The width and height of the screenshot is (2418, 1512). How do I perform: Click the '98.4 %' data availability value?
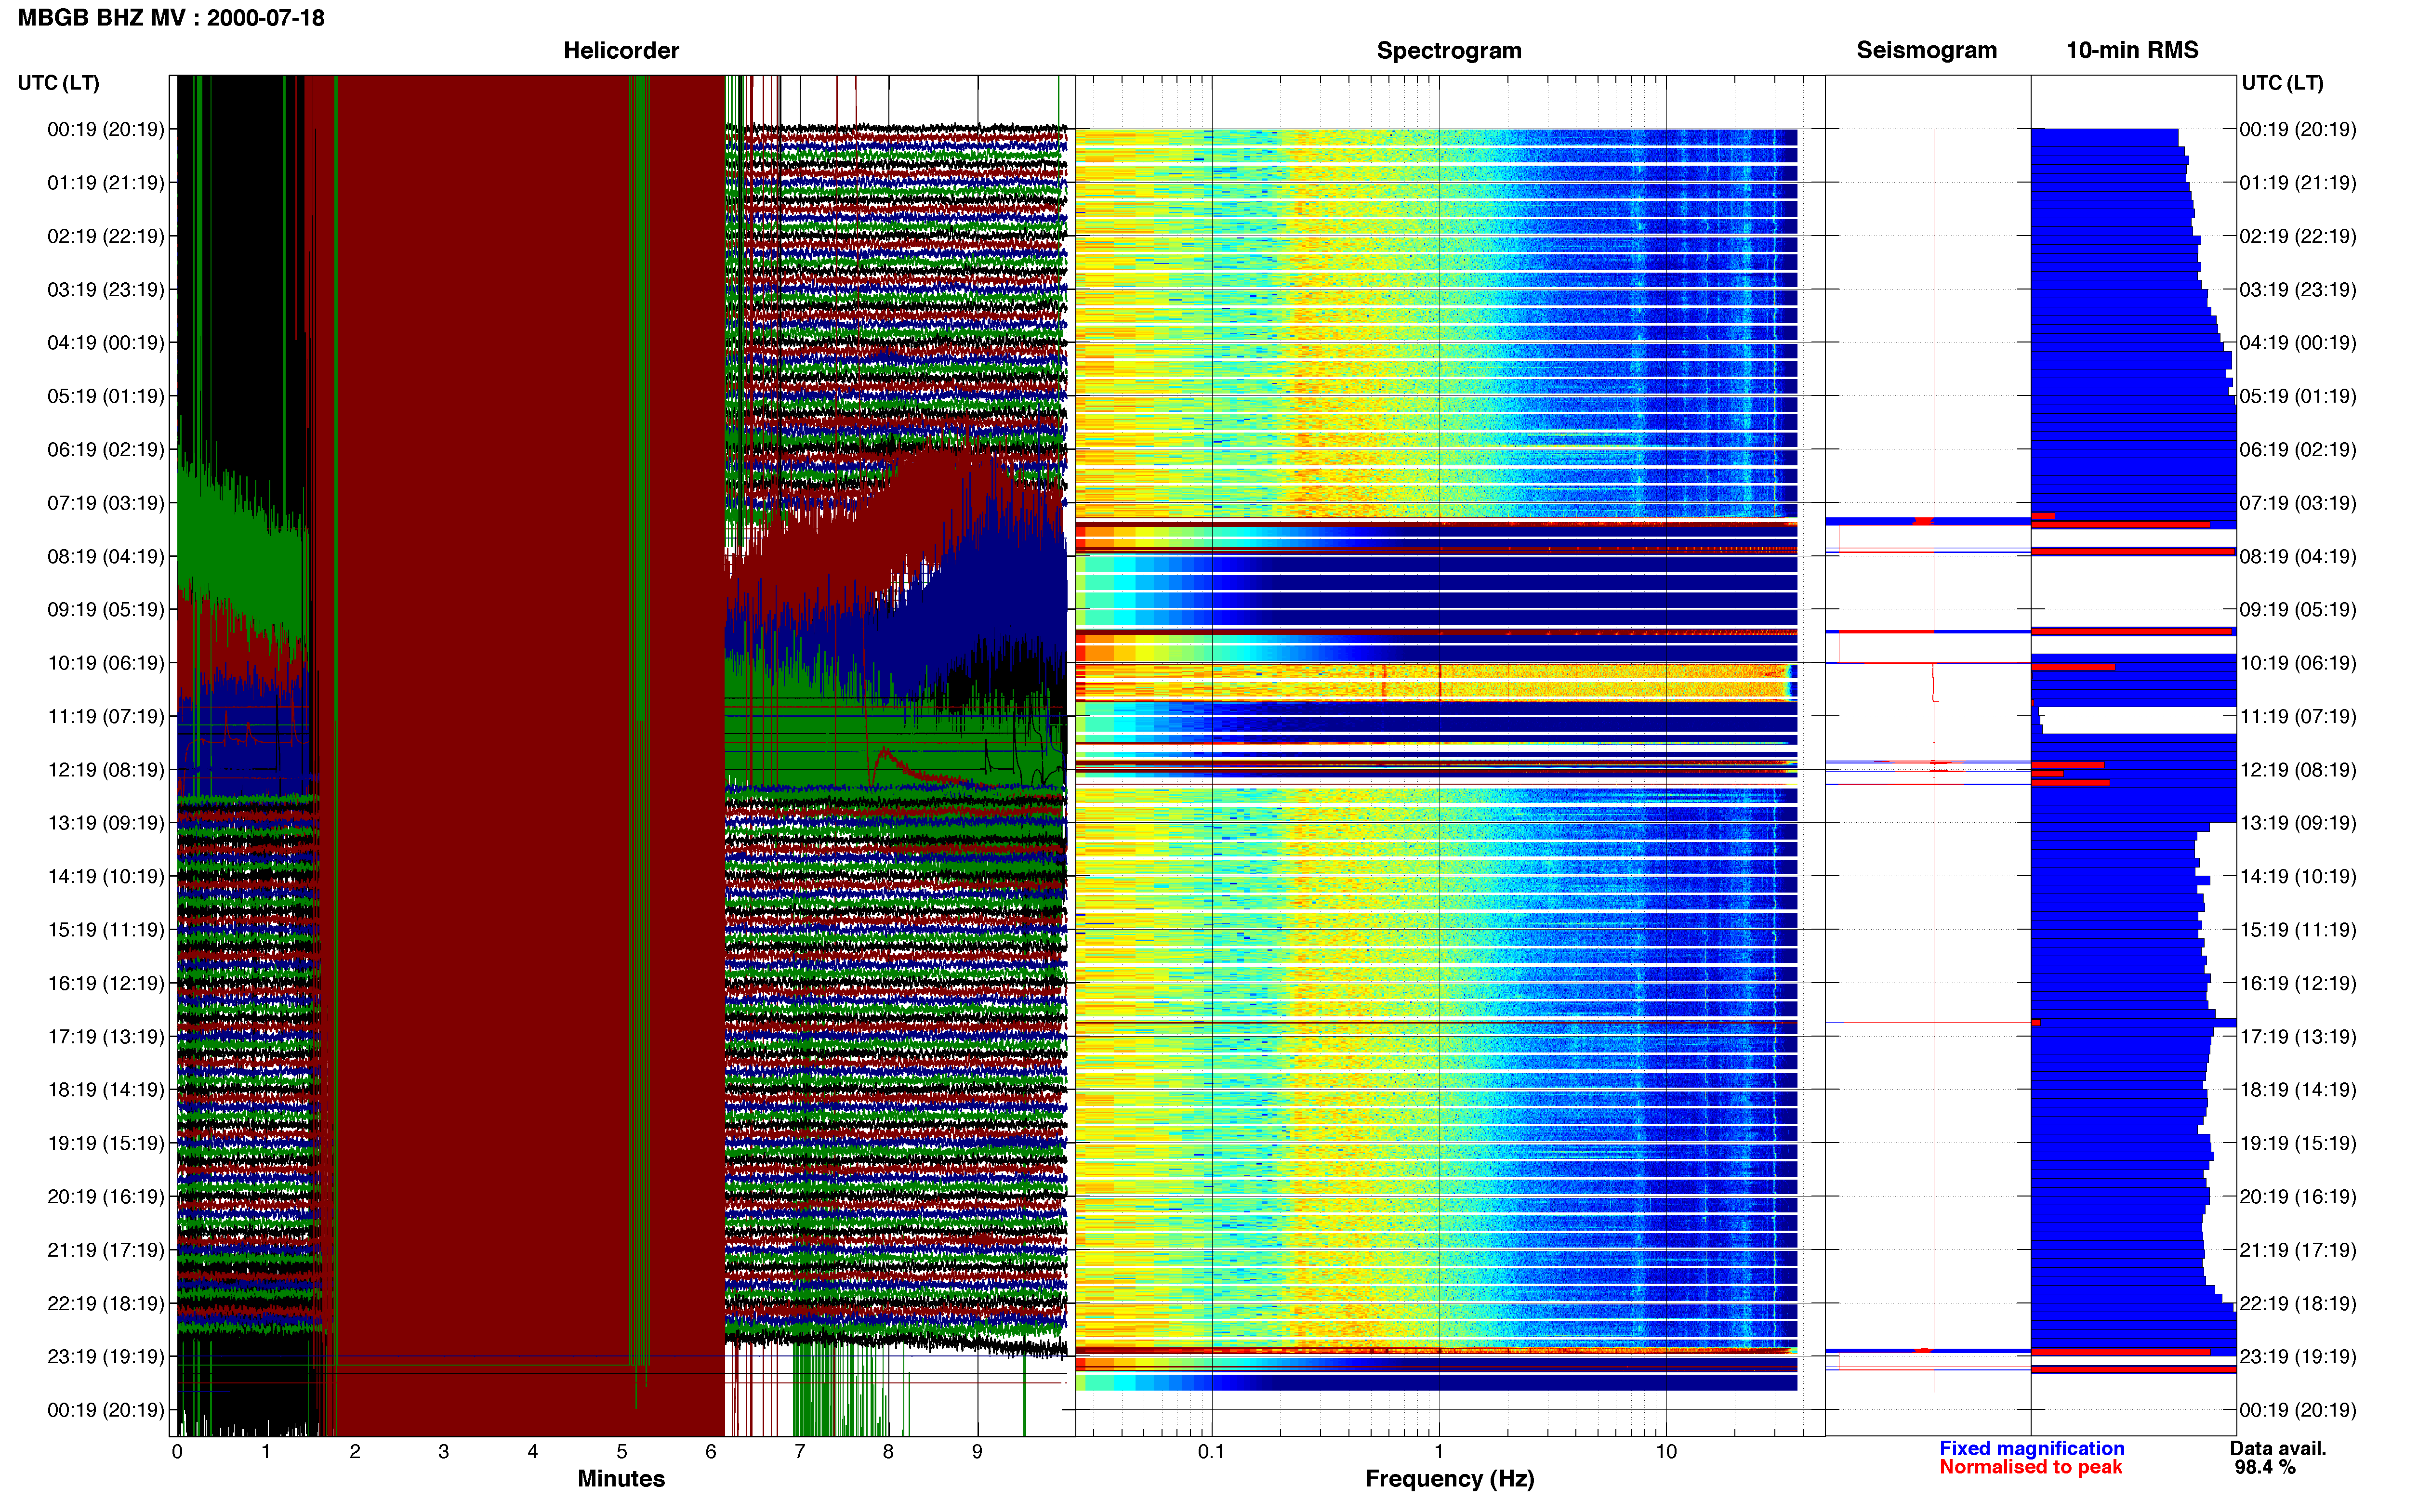2265,1468
